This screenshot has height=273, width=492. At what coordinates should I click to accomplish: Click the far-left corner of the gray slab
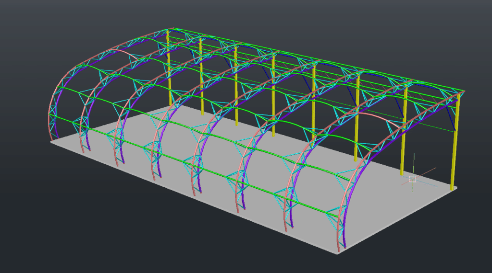point(51,141)
